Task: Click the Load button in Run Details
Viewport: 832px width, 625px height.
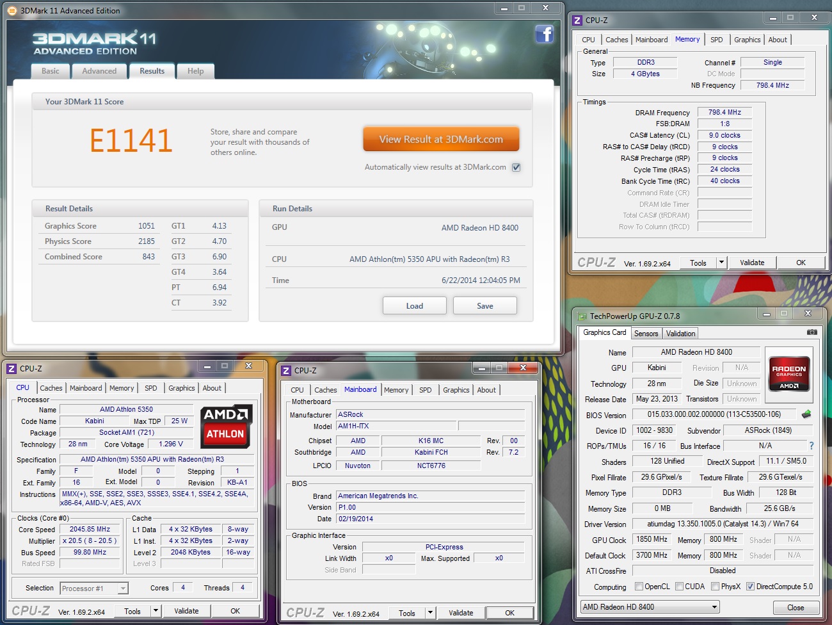Action: click(415, 305)
